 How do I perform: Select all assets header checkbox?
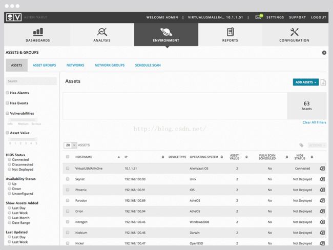68,157
